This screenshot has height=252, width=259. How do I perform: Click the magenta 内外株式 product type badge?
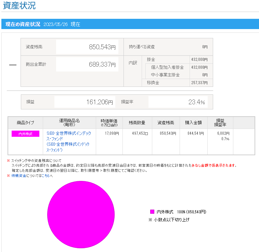(25, 134)
